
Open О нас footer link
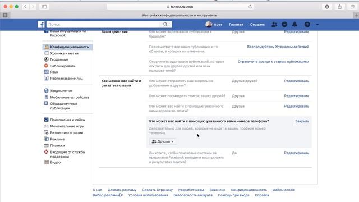coord(97,190)
